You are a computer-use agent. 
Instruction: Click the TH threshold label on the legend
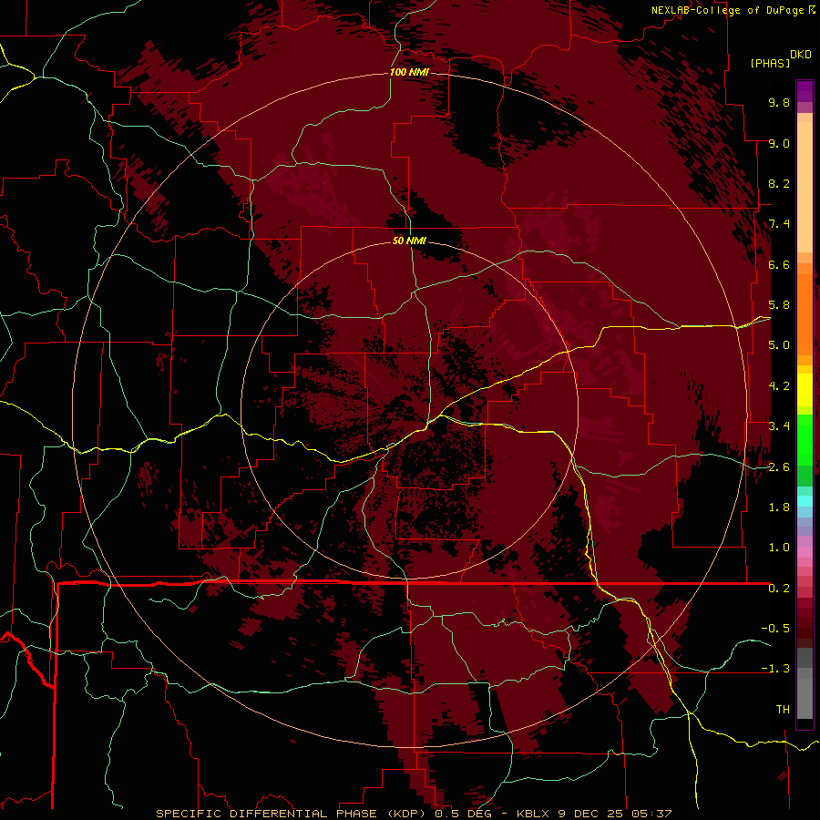coord(783,710)
